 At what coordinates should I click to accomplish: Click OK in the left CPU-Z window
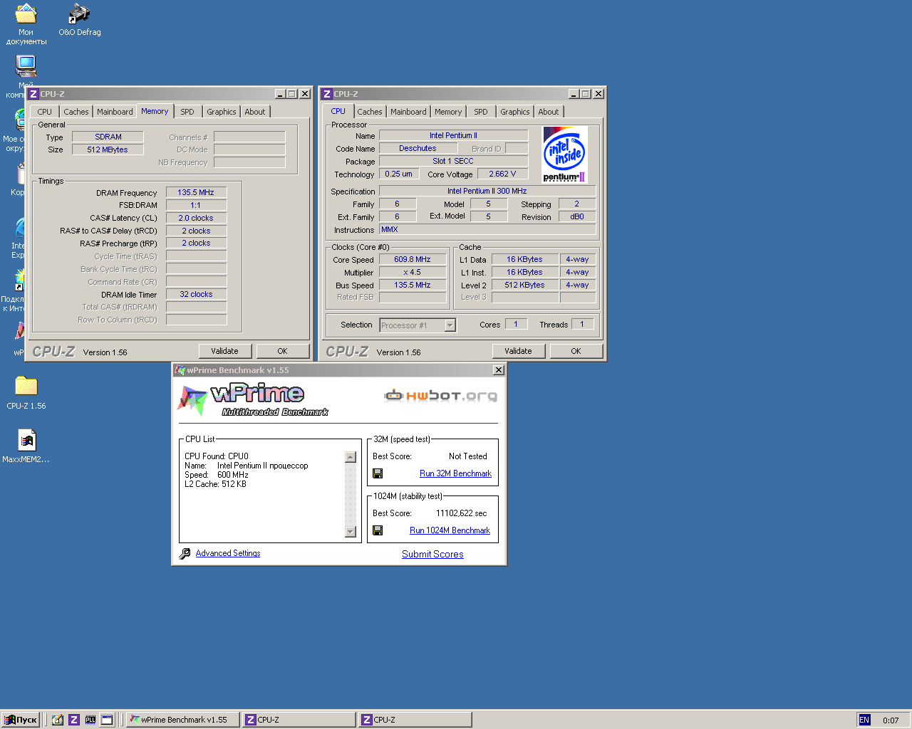tap(283, 351)
